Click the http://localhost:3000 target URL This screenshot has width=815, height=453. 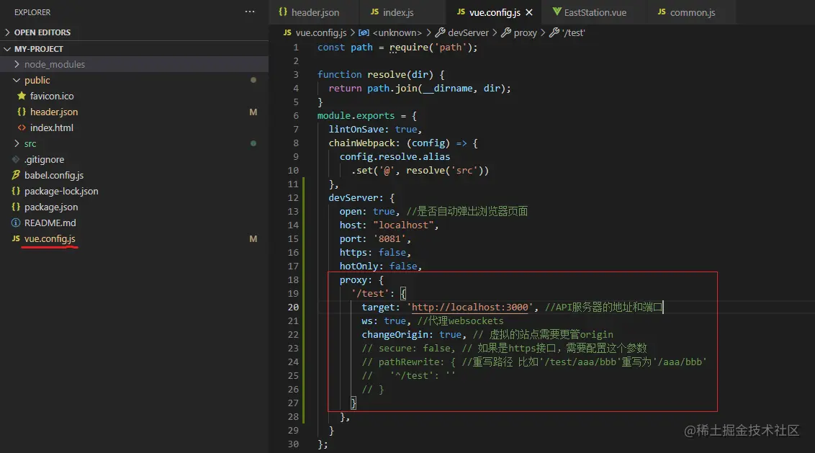pos(469,307)
